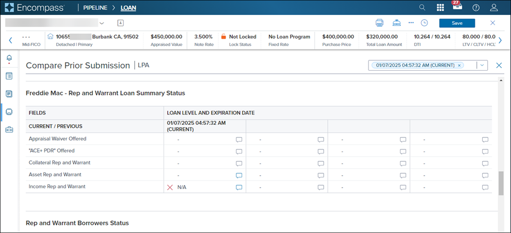Screen dimensions: 511x233
Task: Open the borrower contact card icon
Action: pos(121,23)
